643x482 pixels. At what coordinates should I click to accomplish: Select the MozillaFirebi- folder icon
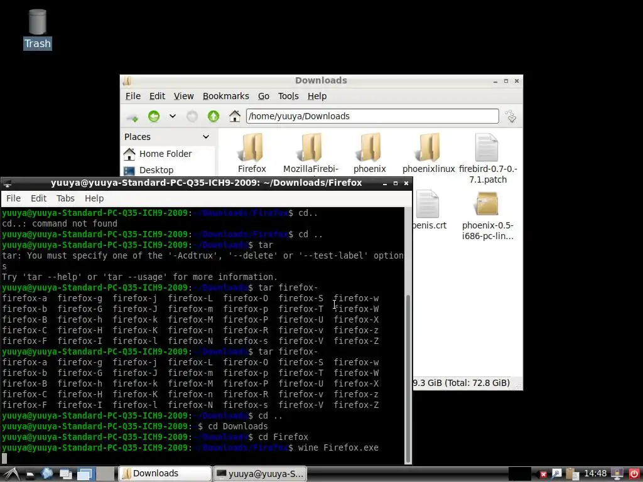(311, 153)
